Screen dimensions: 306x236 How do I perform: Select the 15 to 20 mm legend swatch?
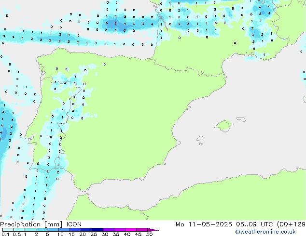tap(75, 230)
